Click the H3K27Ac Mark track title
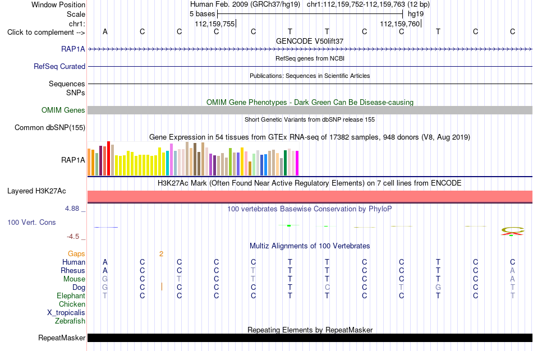Viewport: 533px width, 351px height. [310, 183]
